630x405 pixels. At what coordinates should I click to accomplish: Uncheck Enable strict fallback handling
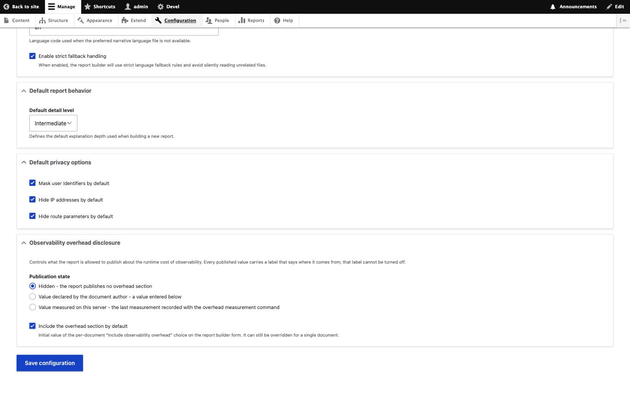click(33, 56)
